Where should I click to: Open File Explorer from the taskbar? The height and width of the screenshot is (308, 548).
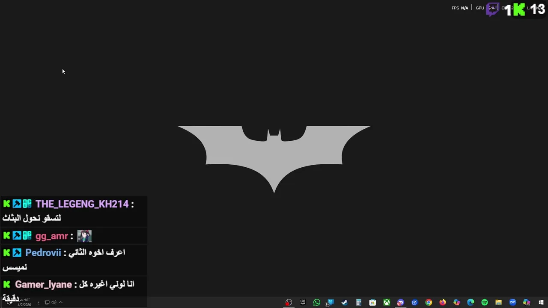(x=498, y=302)
